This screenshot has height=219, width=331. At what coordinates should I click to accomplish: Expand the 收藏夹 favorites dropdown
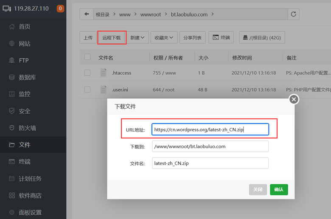point(164,38)
